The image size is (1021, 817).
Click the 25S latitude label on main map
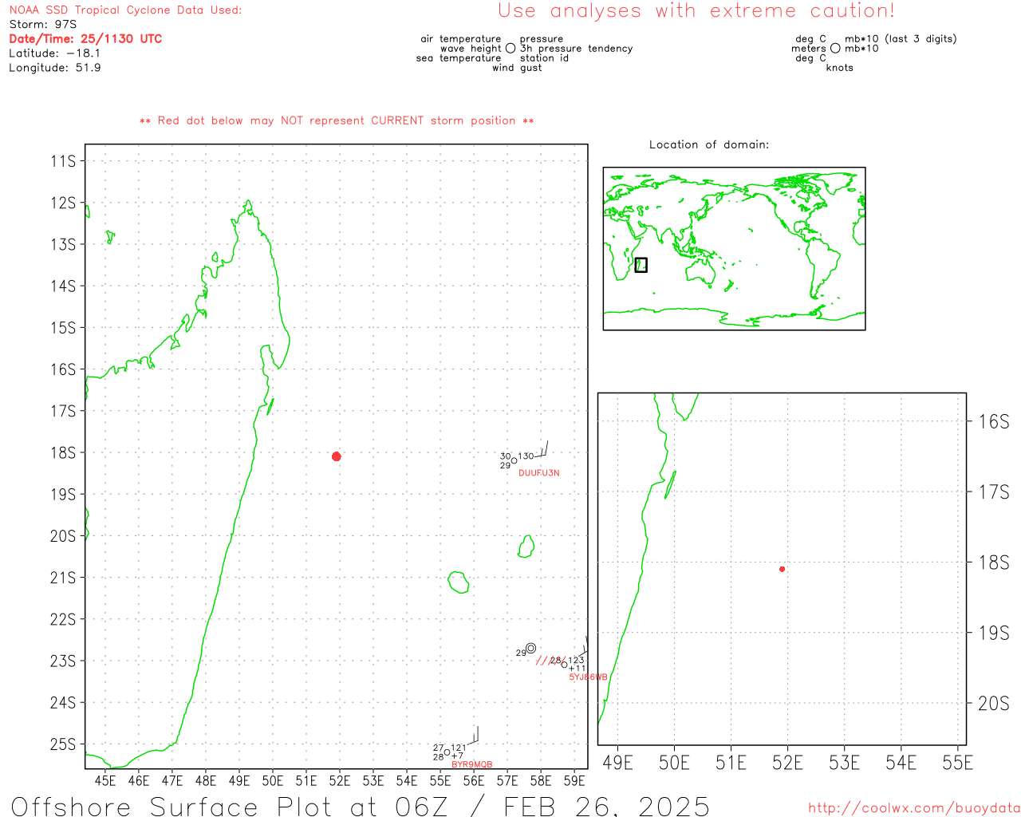(63, 744)
